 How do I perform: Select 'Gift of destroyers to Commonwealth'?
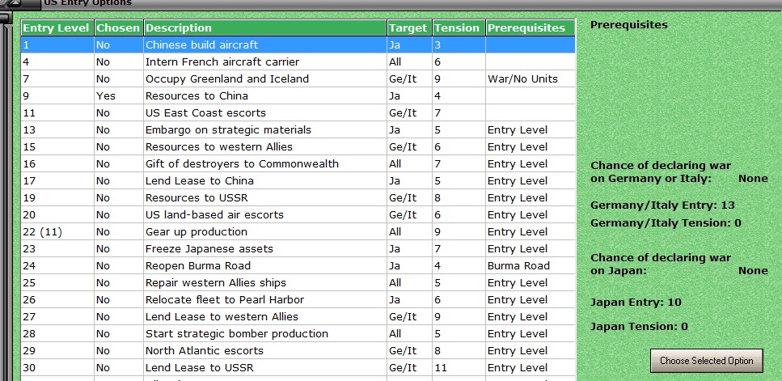click(x=298, y=163)
